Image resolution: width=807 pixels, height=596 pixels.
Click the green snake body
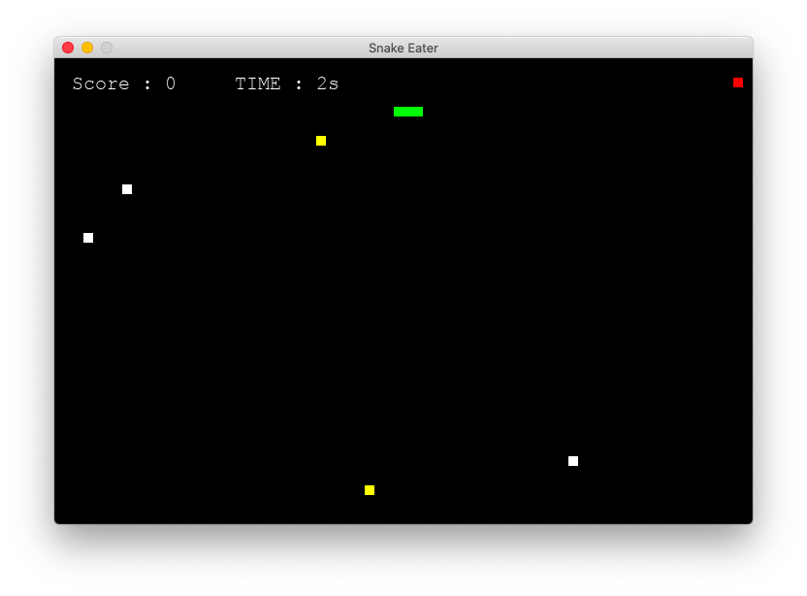click(407, 111)
